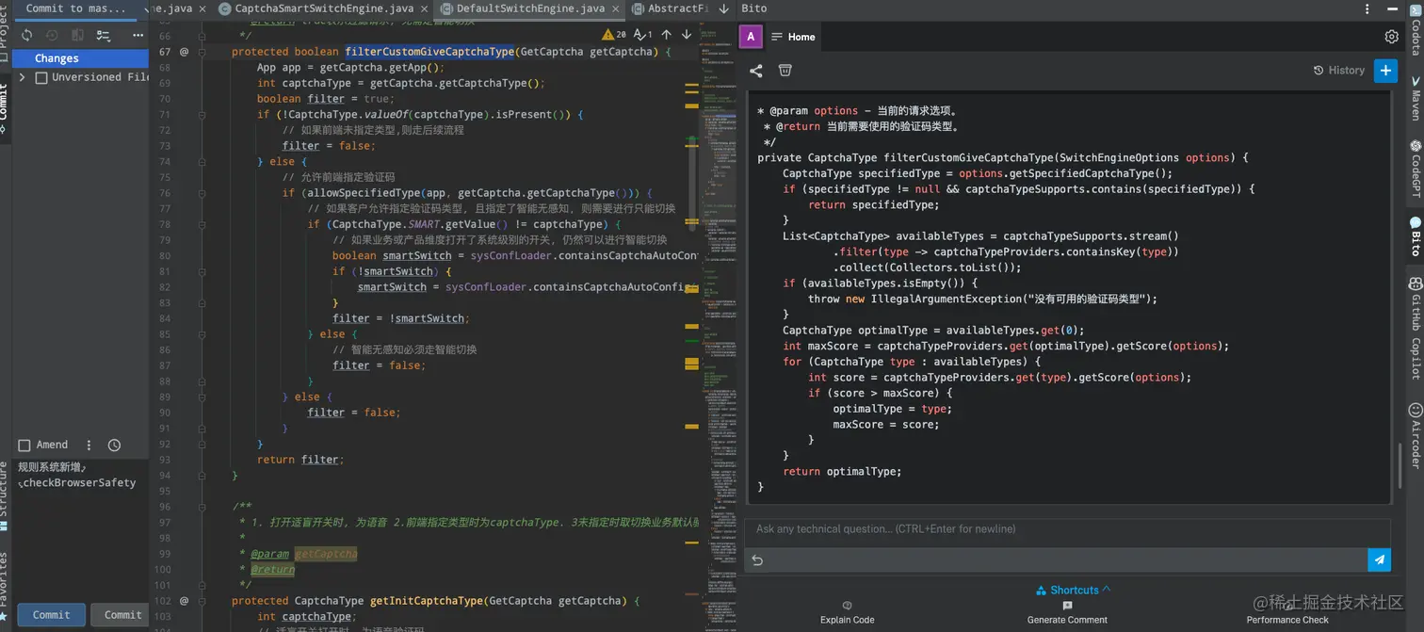Click the purple A user avatar in Bito
Image resolution: width=1424 pixels, height=632 pixels.
tap(751, 37)
